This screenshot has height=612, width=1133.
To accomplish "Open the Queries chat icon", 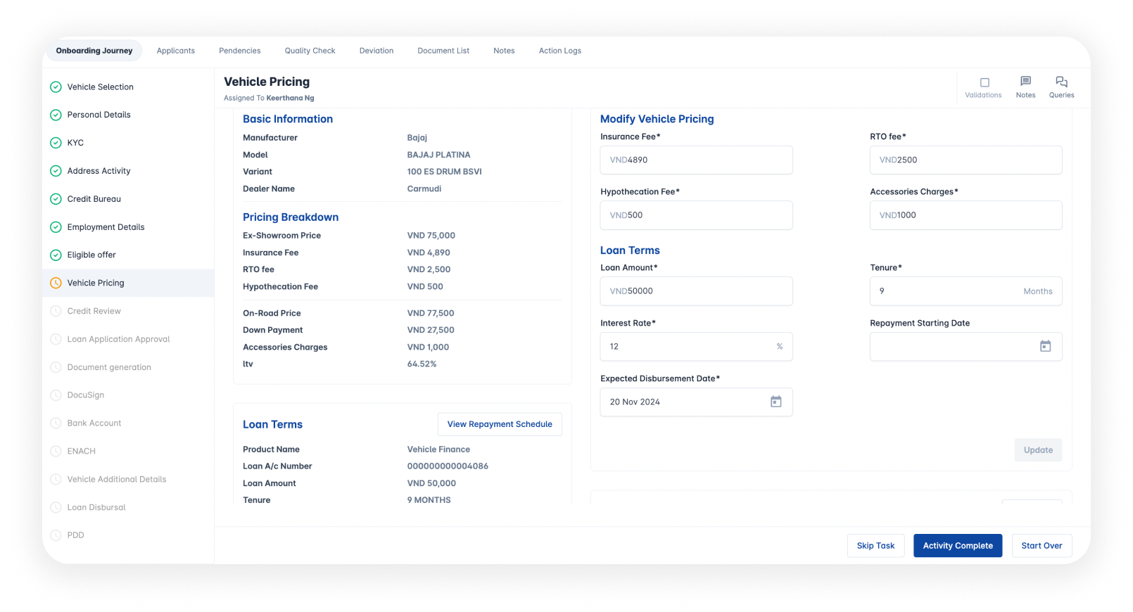I will coord(1061,82).
